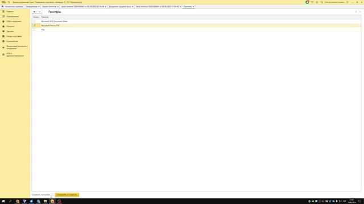Open the Продажи section icon
Image resolution: width=364 pixels, height=204 pixels.
[3, 27]
